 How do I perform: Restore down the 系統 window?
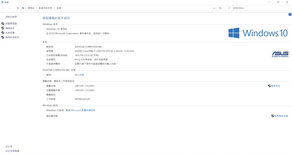pos(278,2)
